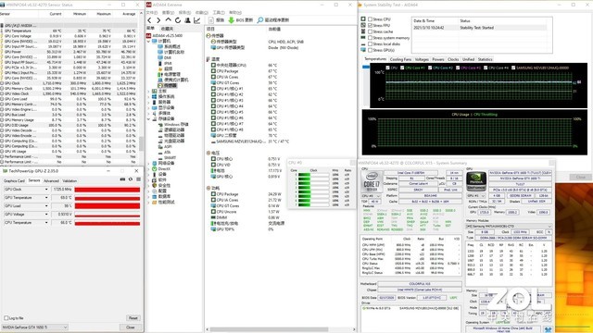Select the Stability Test Started log row

click(480, 28)
